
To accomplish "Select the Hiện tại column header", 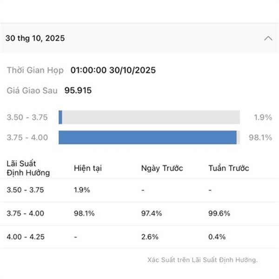I will [x=87, y=168].
